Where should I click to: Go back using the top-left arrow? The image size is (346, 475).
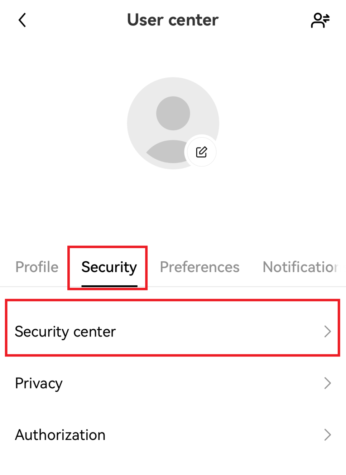click(22, 20)
